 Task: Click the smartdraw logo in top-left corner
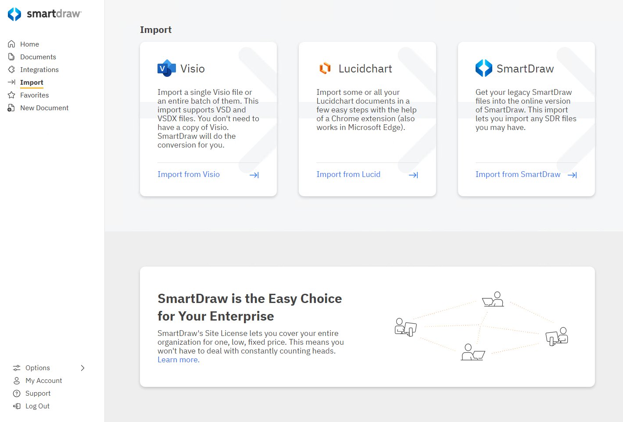click(44, 14)
